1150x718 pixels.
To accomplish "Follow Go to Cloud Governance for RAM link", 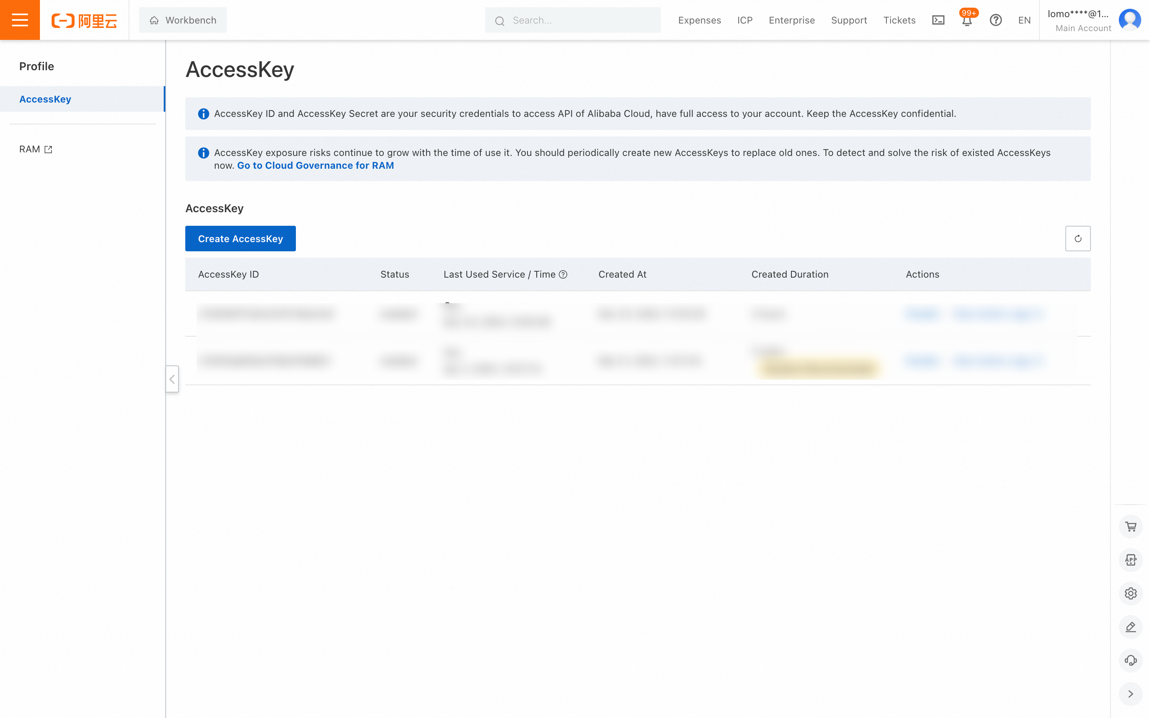I will click(315, 165).
